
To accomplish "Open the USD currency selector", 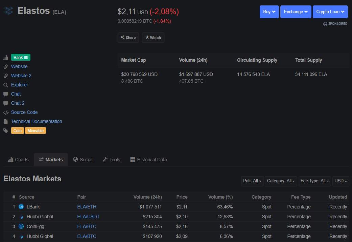I will pos(341,181).
